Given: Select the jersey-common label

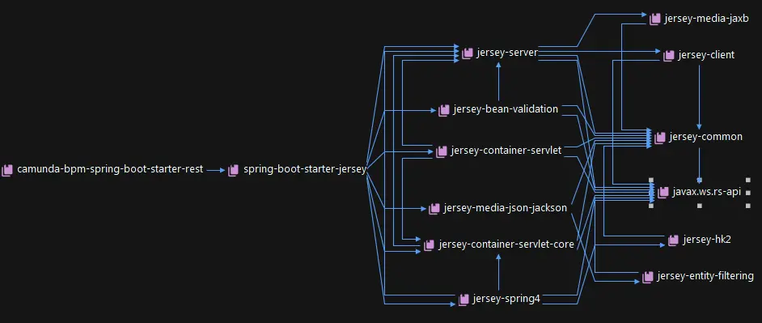Looking at the screenshot, I should [705, 137].
